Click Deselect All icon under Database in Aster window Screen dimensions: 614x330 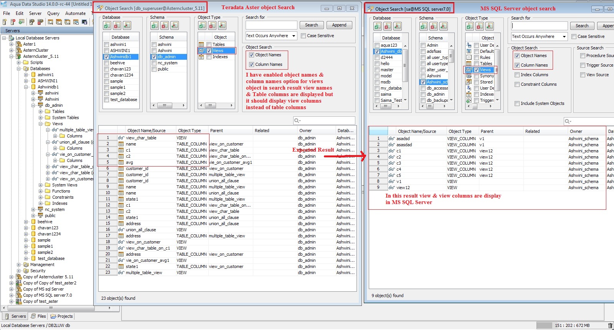117,25
